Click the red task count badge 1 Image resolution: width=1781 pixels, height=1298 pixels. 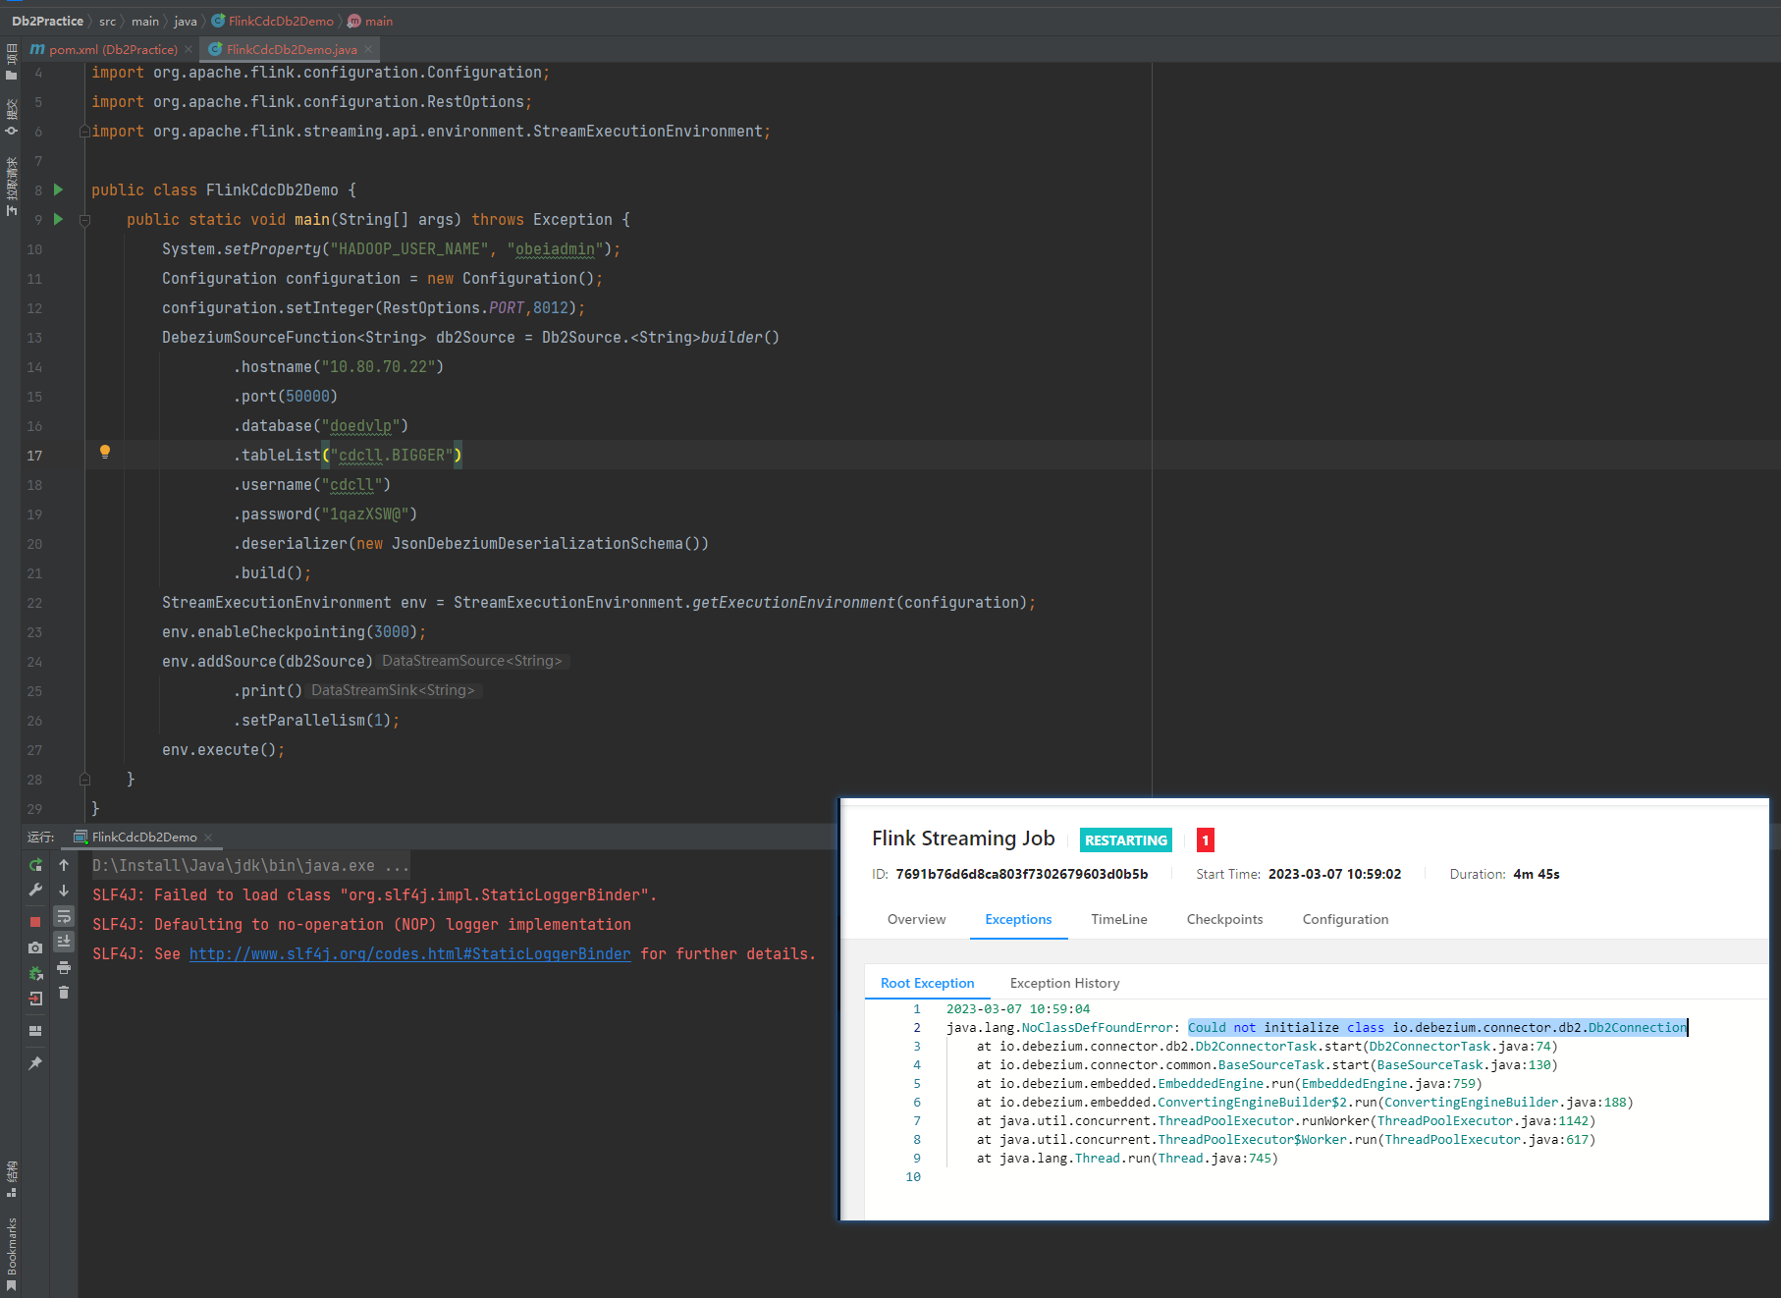point(1206,839)
